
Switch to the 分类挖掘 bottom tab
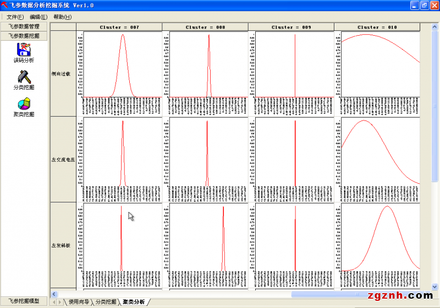coord(106,302)
